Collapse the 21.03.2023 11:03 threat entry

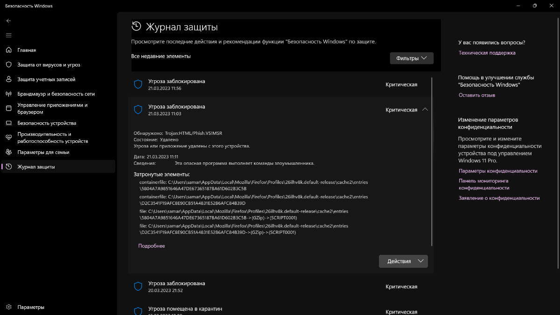[x=425, y=110]
